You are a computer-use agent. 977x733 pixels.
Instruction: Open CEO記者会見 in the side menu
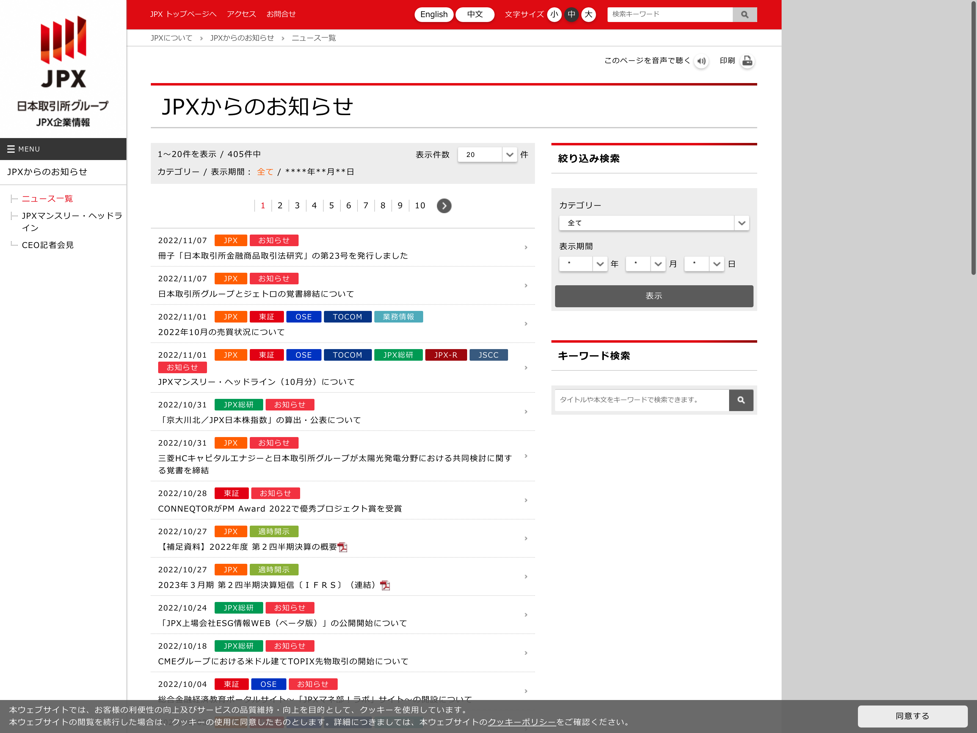click(48, 245)
